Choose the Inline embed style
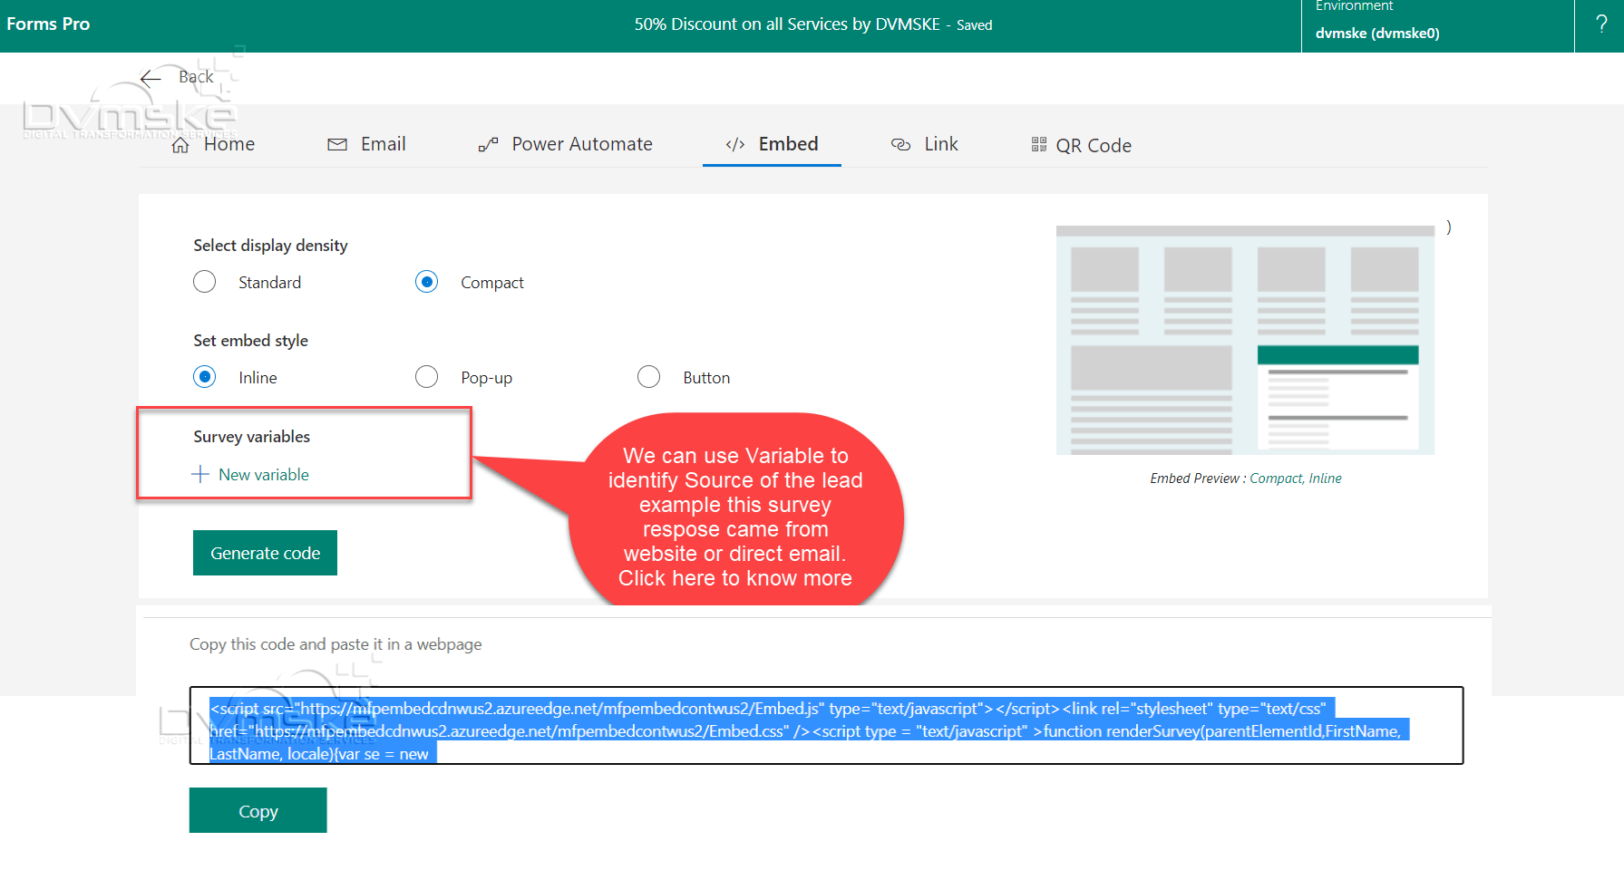This screenshot has height=870, width=1624. click(x=205, y=377)
